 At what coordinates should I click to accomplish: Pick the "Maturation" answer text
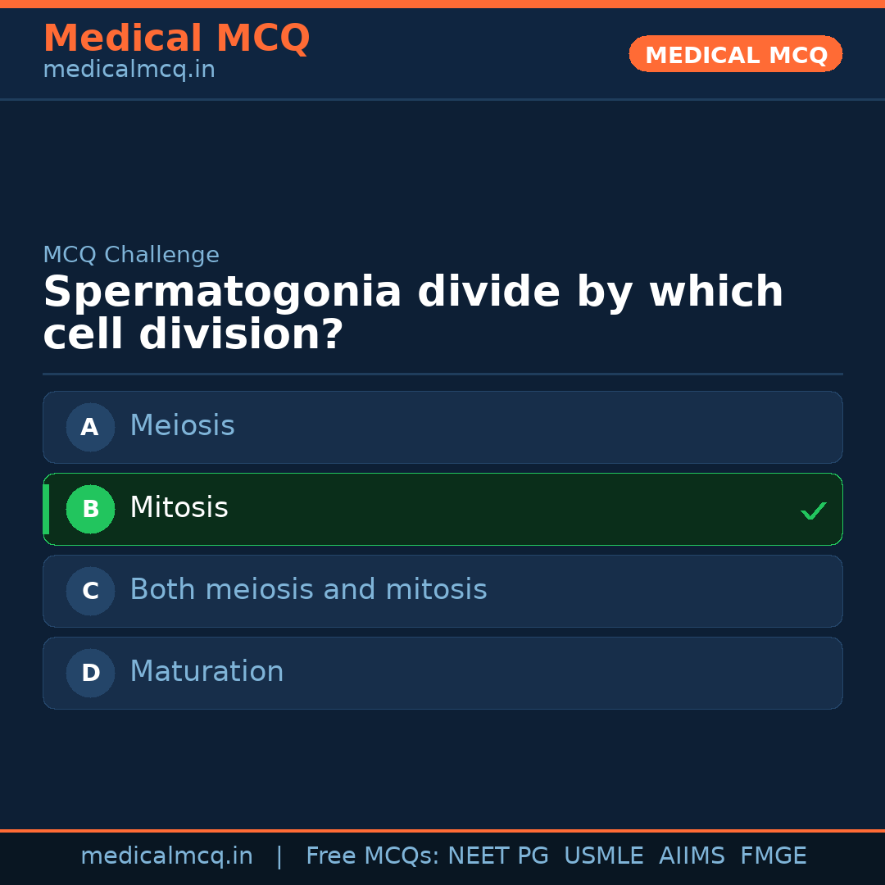[x=206, y=672]
